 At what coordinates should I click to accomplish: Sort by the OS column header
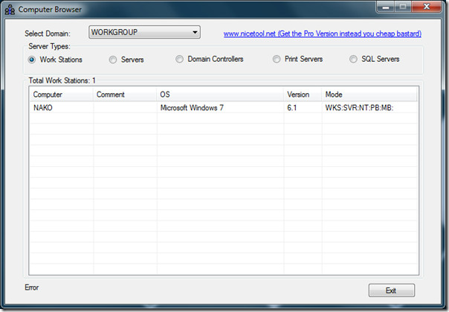pyautogui.click(x=220, y=95)
